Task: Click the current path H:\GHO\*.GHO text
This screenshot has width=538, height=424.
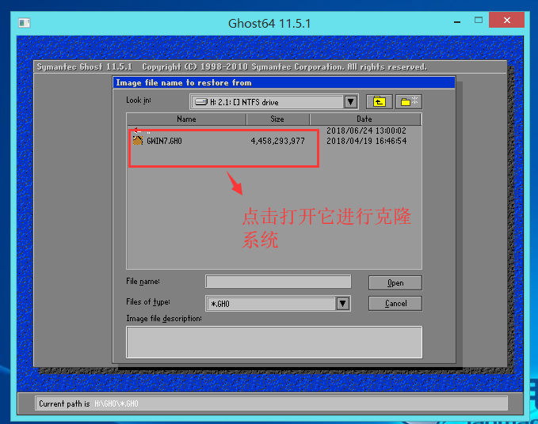Action: (116, 403)
